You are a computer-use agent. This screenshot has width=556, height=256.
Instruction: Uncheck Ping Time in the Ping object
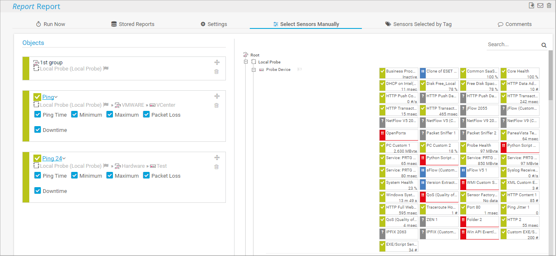click(x=38, y=114)
